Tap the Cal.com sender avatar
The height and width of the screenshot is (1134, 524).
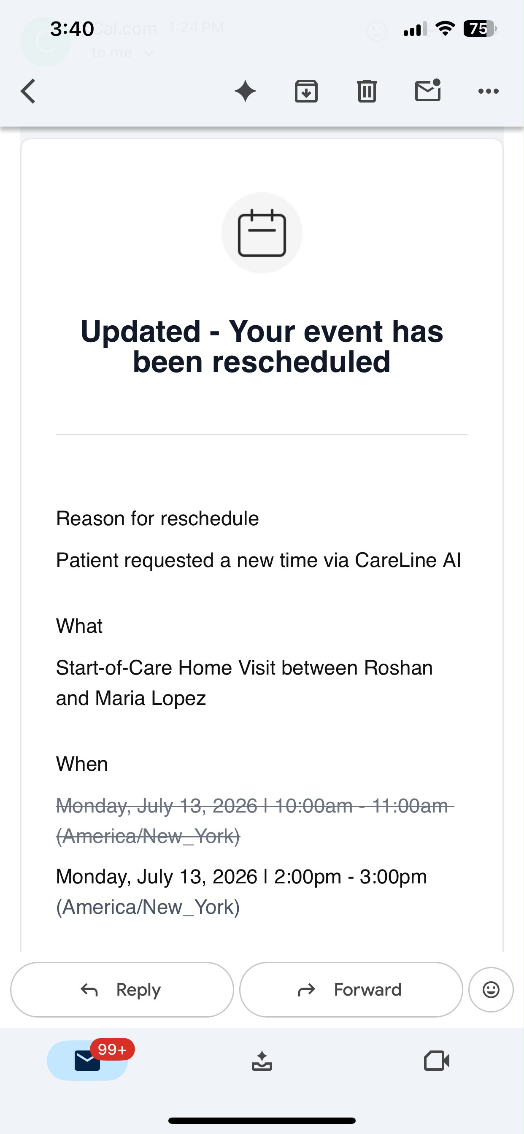tap(45, 42)
